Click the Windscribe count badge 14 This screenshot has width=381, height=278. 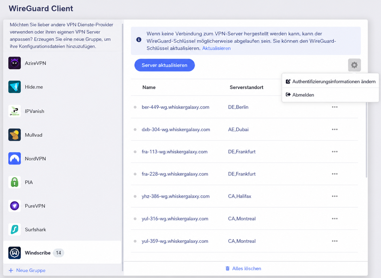(x=59, y=253)
